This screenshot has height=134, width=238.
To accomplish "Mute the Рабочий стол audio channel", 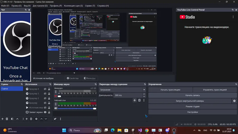I will pos(56,108).
